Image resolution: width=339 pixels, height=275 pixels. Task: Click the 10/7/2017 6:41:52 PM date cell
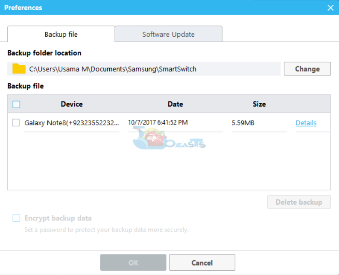(158, 122)
